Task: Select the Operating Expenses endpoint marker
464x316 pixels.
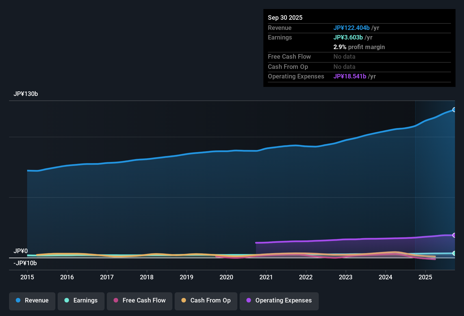Action: point(454,235)
